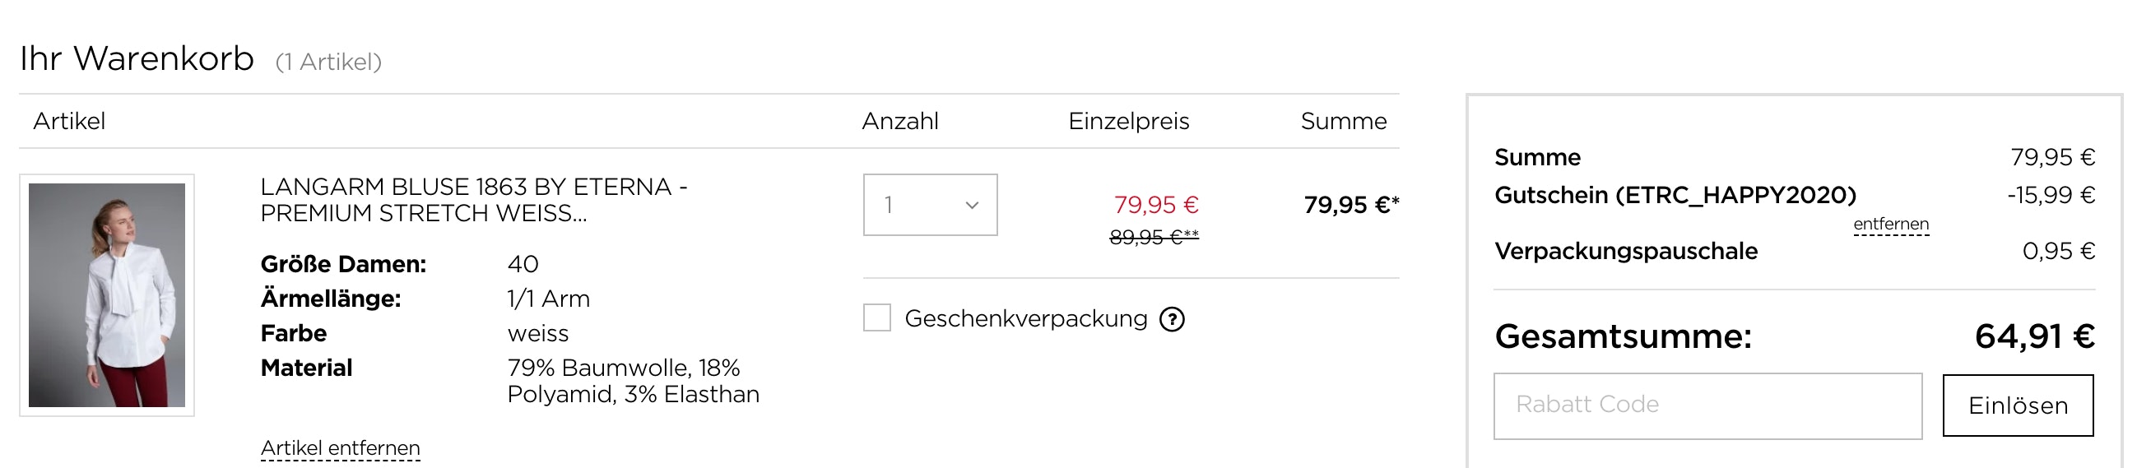Focus the Rabatt Code input field
This screenshot has width=2137, height=468.
click(x=1707, y=405)
